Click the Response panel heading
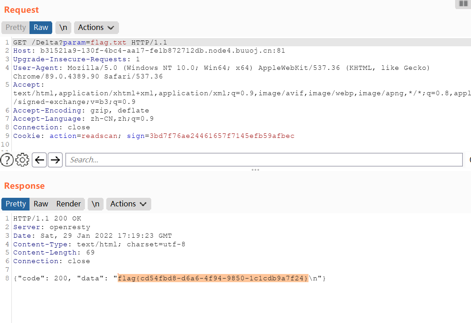Screen dimensions: 471x323 point(25,186)
